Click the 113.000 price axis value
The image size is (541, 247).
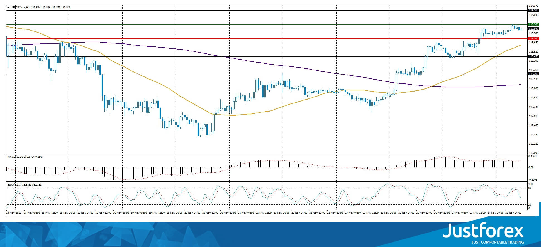[x=533, y=88]
